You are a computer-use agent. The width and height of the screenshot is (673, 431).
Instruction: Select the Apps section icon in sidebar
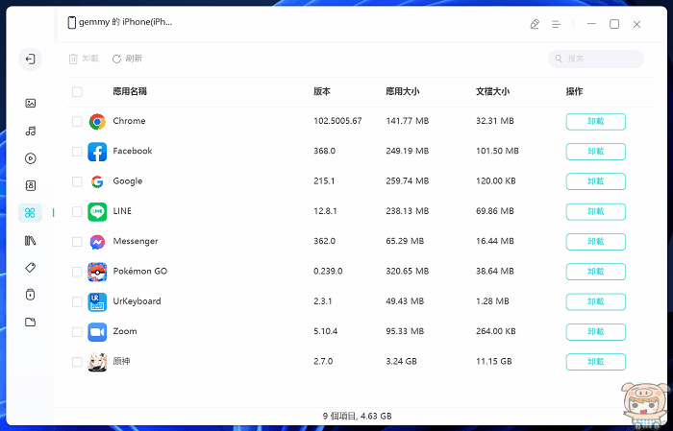pyautogui.click(x=30, y=213)
